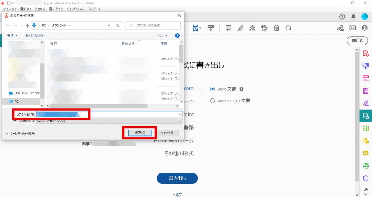This screenshot has height=197, width=372.
Task: Send file by email envelope icon
Action: [352, 28]
